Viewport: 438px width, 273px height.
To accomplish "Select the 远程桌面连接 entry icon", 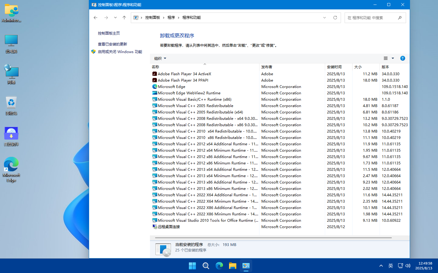I will (155, 227).
